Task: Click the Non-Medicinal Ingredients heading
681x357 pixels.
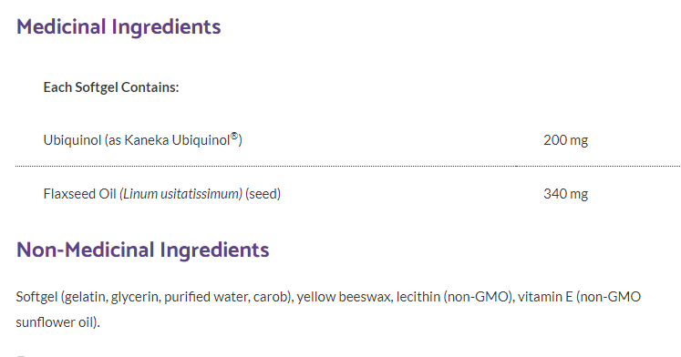Action: pos(143,250)
